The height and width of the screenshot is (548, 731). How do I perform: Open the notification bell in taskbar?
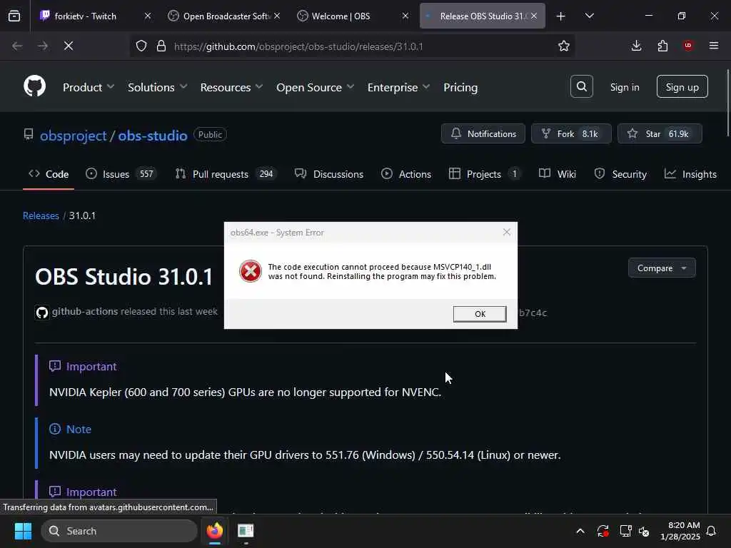pyautogui.click(x=711, y=531)
